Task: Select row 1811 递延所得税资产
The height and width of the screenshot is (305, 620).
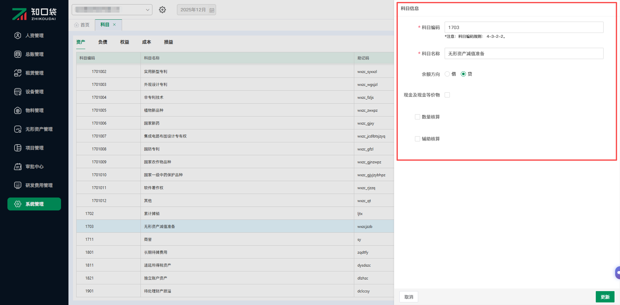Action: tap(235, 265)
